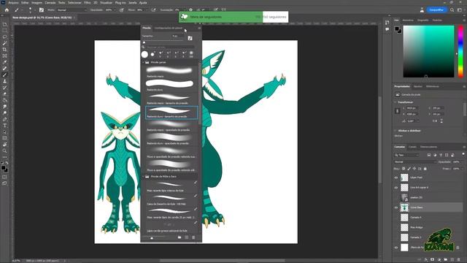
Task: Toggle the layer filter on/off switch
Action: pyautogui.click(x=463, y=154)
